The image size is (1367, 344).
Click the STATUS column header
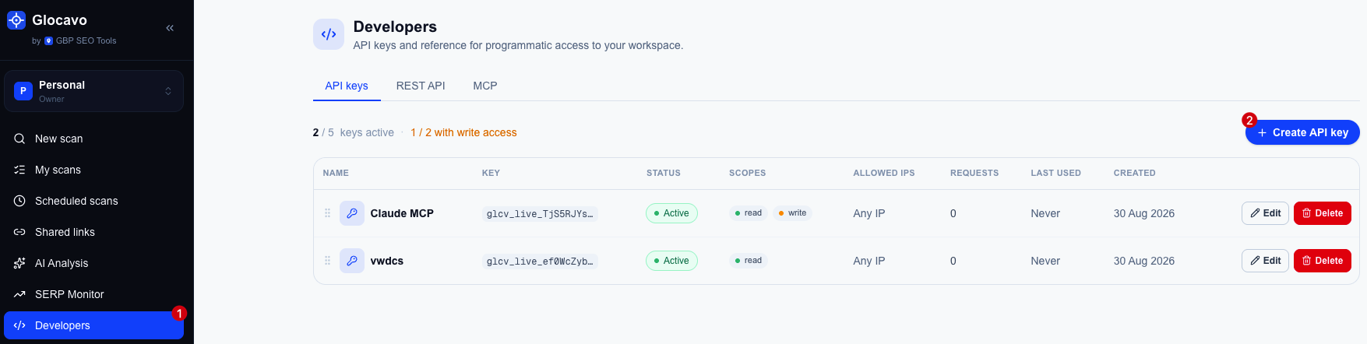coord(664,173)
